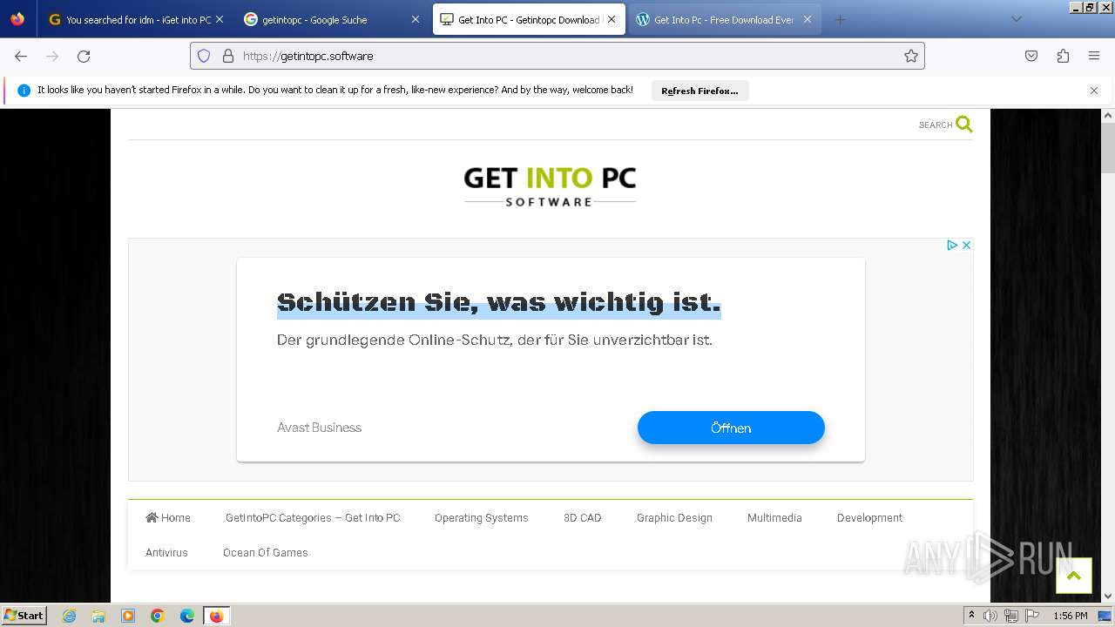1115x627 pixels.
Task: Open the Graphic Design category
Action: pos(674,517)
